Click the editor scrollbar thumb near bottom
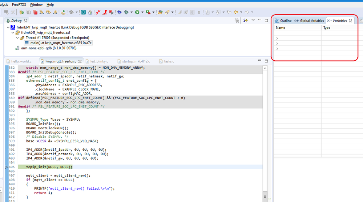 tap(265, 197)
